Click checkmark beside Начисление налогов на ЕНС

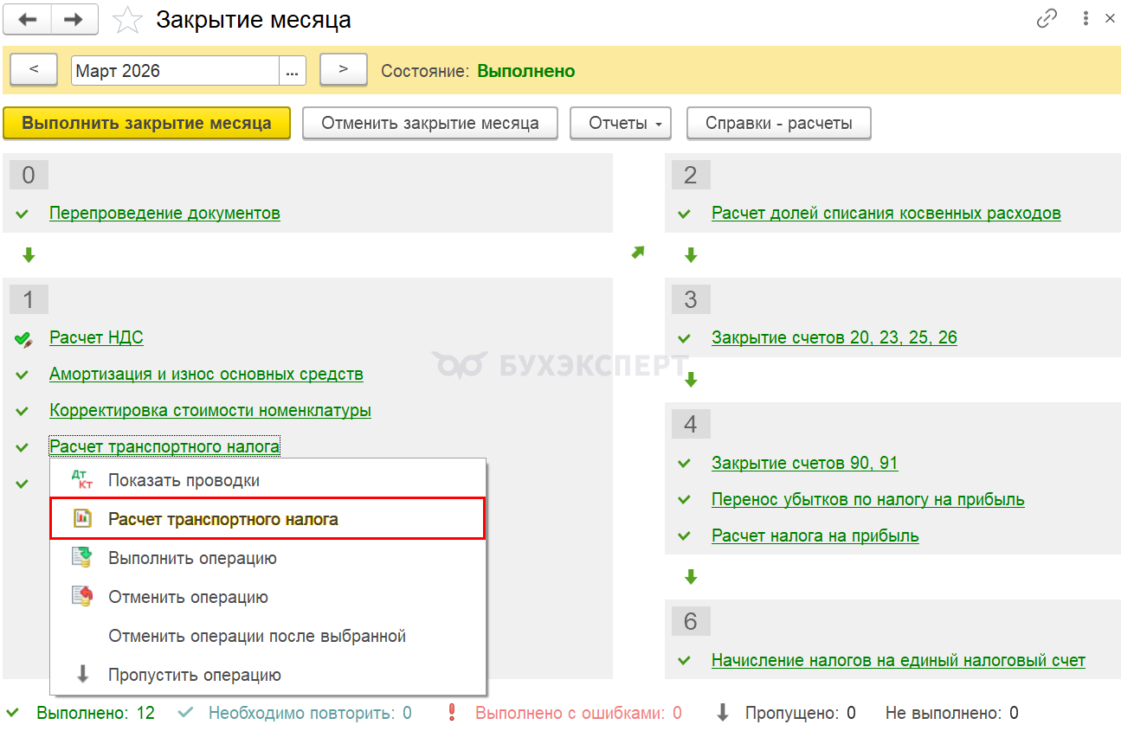pyautogui.click(x=685, y=661)
